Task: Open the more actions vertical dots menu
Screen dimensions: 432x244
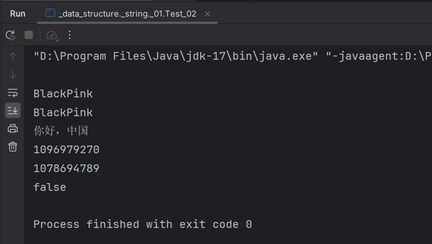Action: point(70,35)
